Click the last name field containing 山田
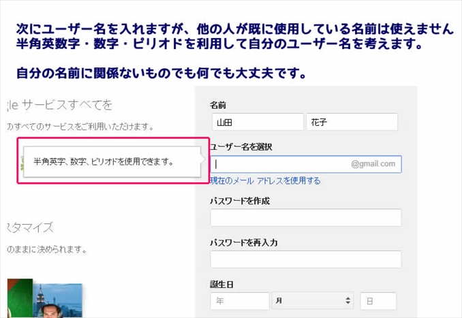The height and width of the screenshot is (318, 462). point(257,122)
